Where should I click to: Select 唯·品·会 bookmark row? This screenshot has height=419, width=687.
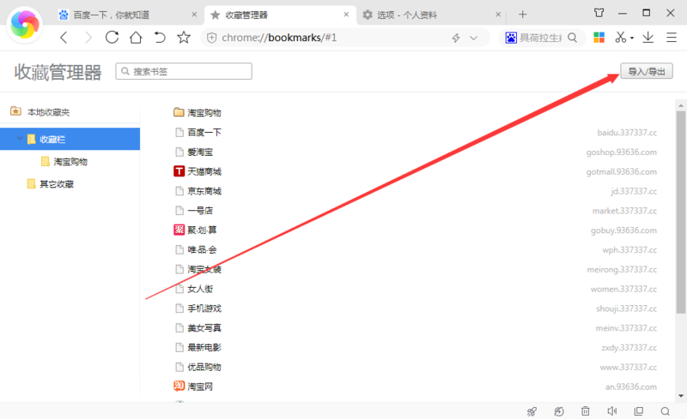pyautogui.click(x=415, y=249)
